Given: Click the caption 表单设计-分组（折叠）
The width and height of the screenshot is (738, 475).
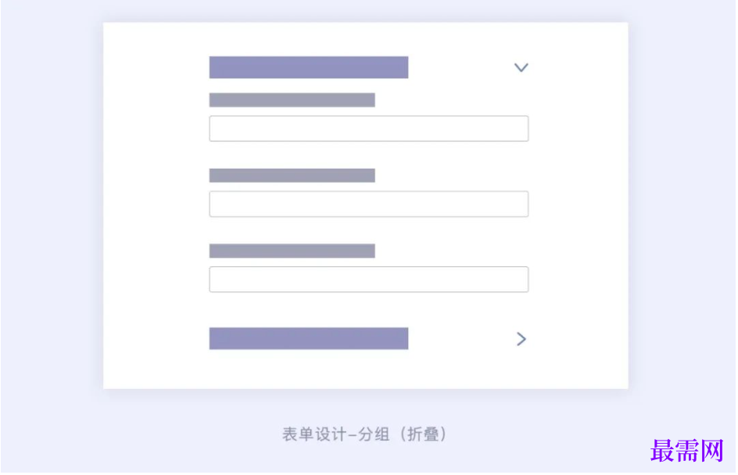Looking at the screenshot, I should pos(365,434).
